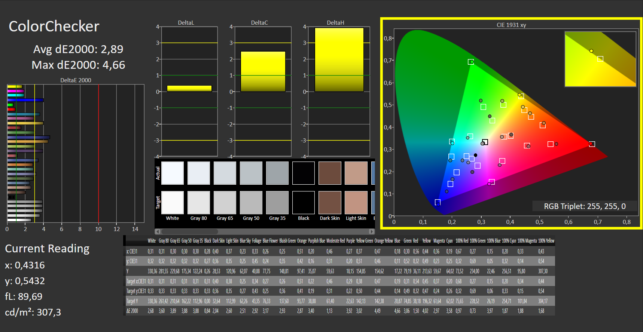Click the Target x:CIE31 row label
Screen dimensions: 643x332
(136, 281)
